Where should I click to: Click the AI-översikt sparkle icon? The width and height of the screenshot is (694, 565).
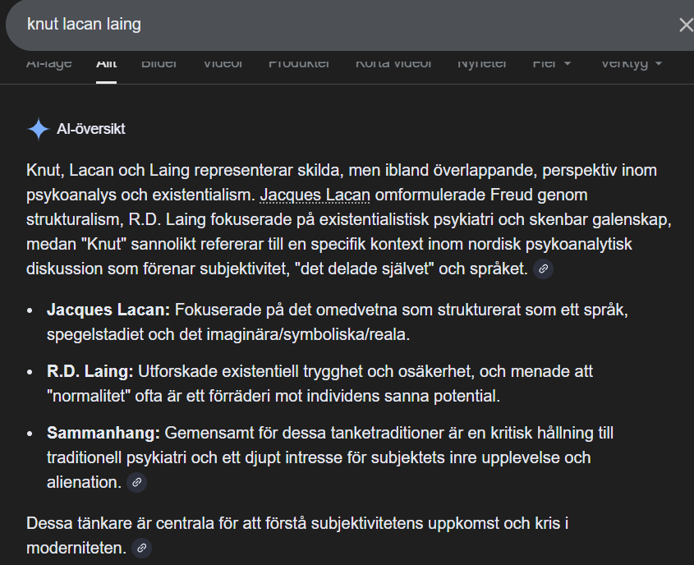[x=38, y=129]
